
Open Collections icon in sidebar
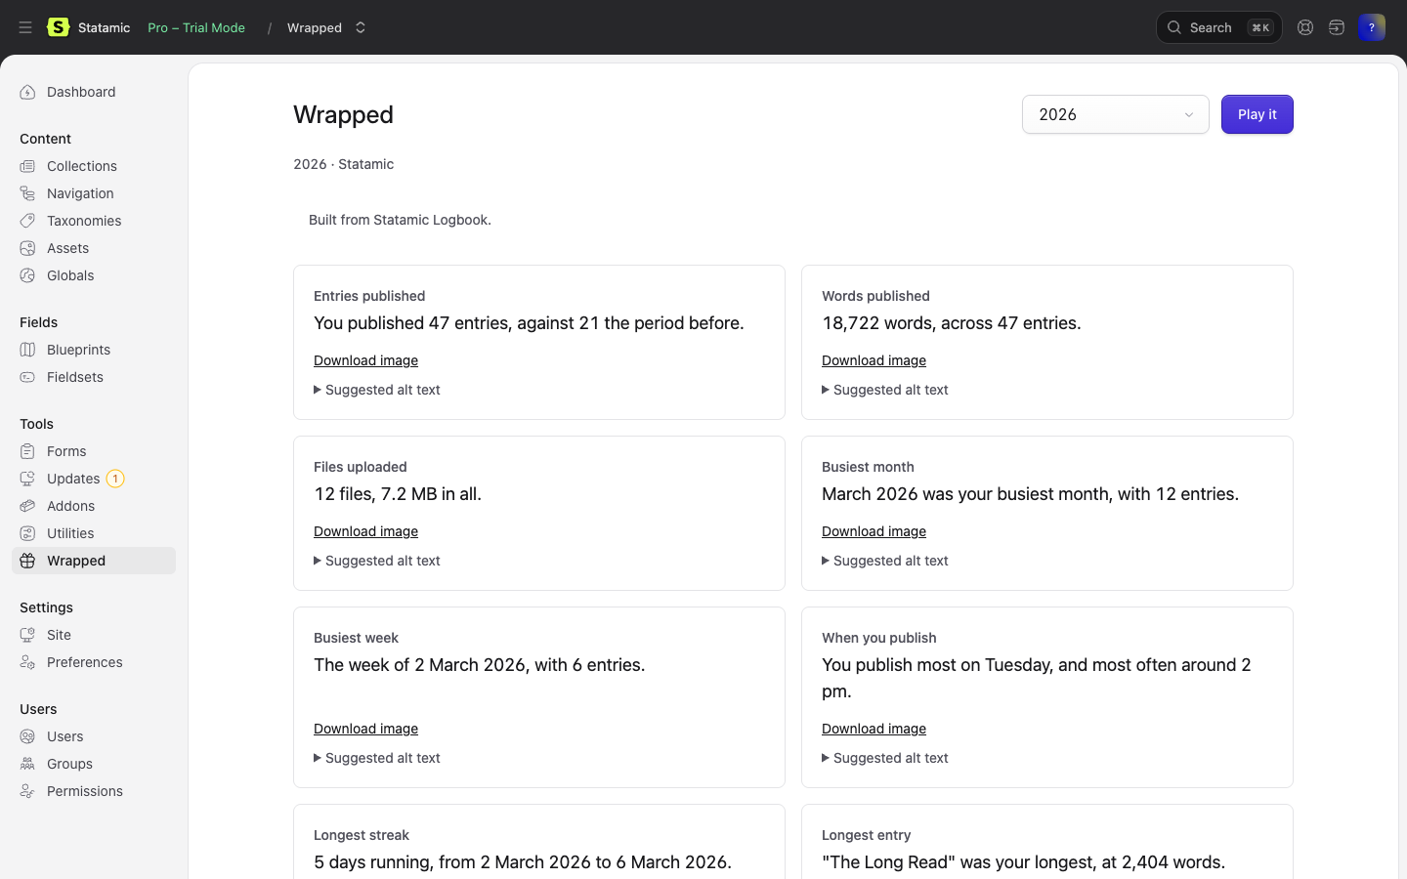click(27, 166)
